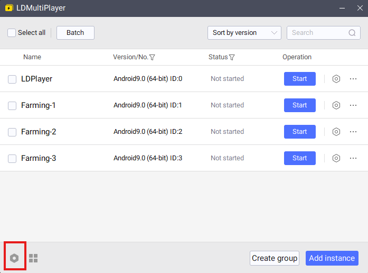Open more options for Farming-3 row
The width and height of the screenshot is (368, 273).
[x=353, y=158]
